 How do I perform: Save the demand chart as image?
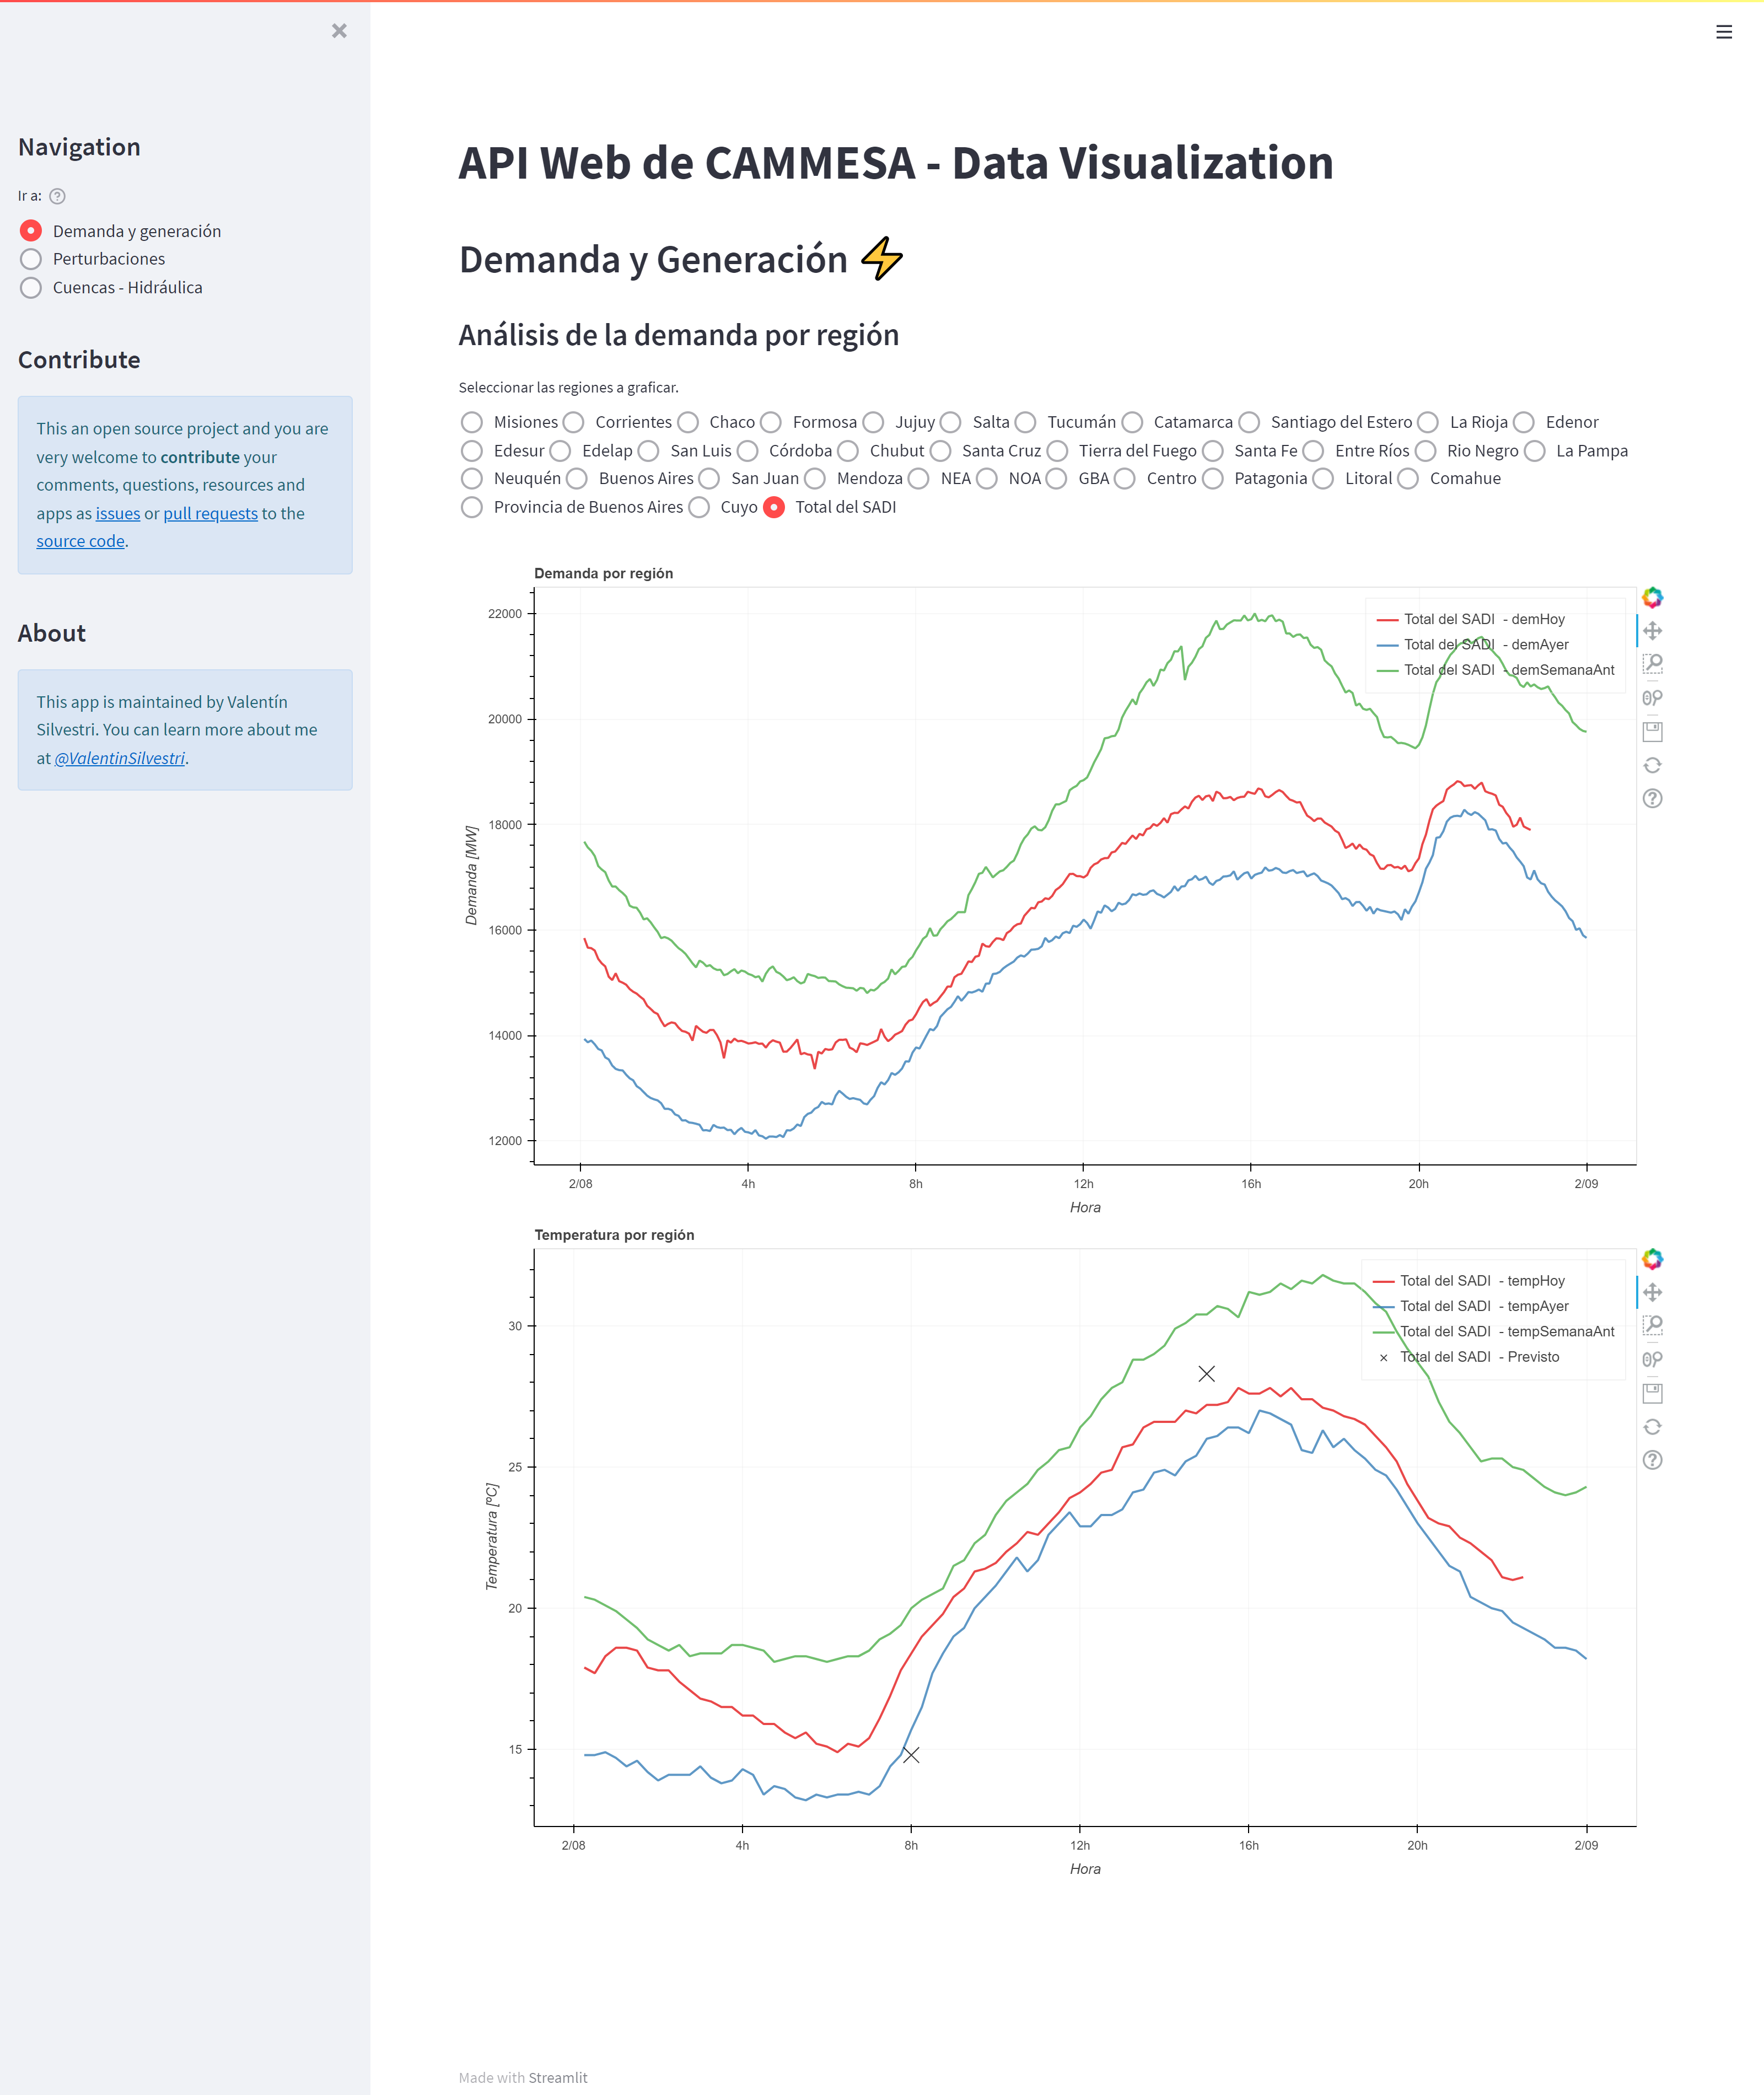1652,732
